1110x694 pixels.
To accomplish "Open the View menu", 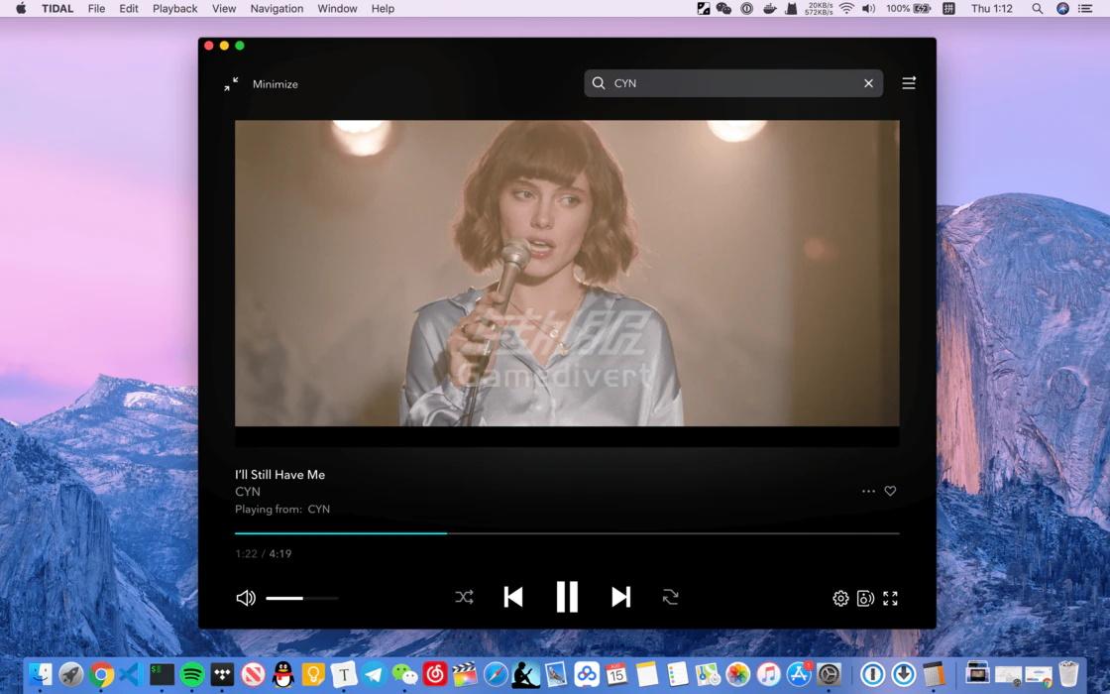I will [224, 9].
